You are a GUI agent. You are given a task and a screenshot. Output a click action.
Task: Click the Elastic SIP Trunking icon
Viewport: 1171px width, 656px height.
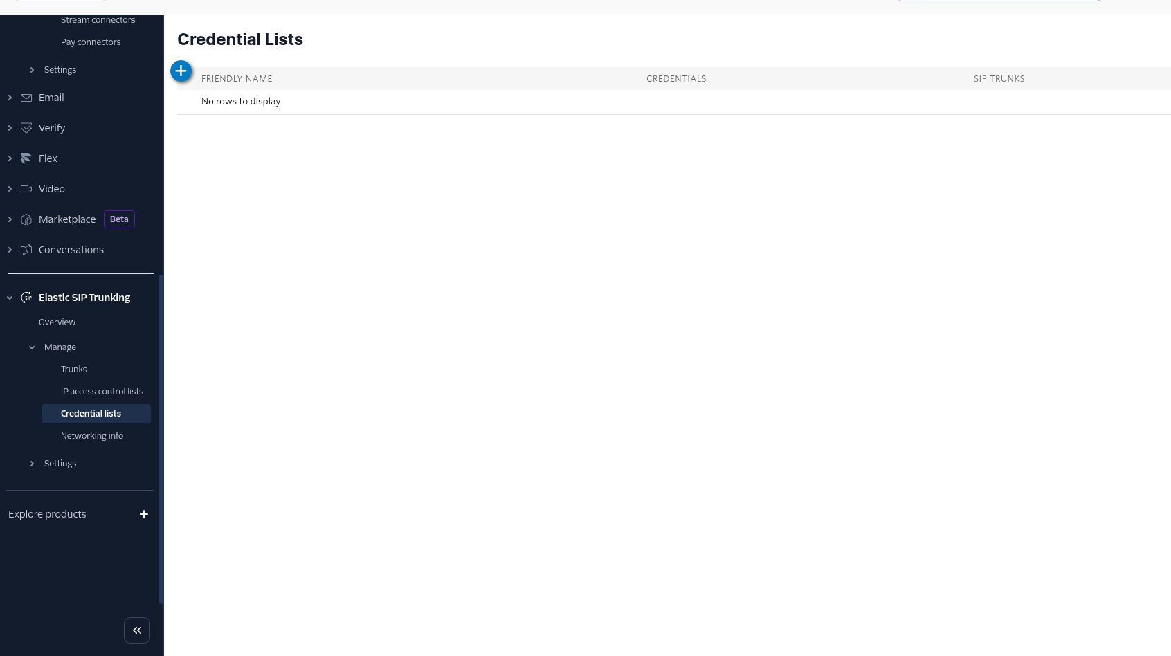click(x=26, y=298)
